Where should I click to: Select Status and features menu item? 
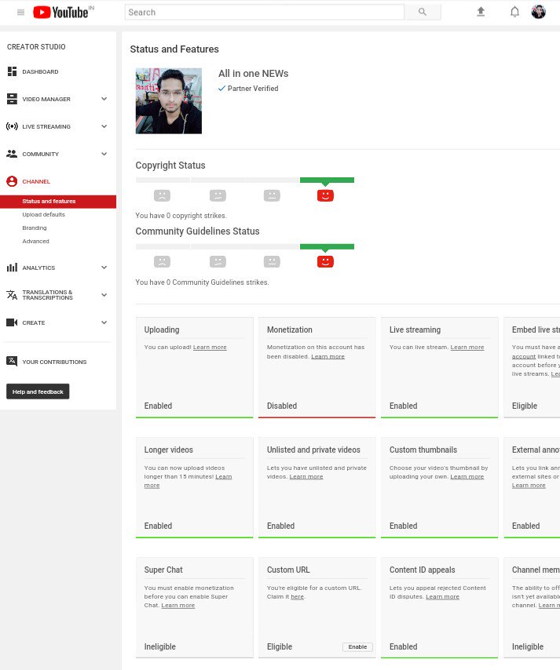tap(58, 202)
